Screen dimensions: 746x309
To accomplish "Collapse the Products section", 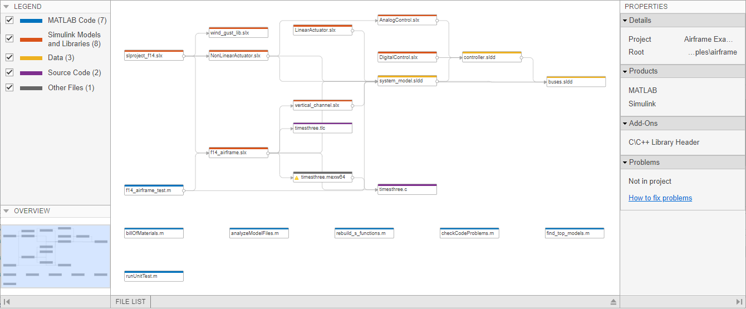I will point(625,71).
